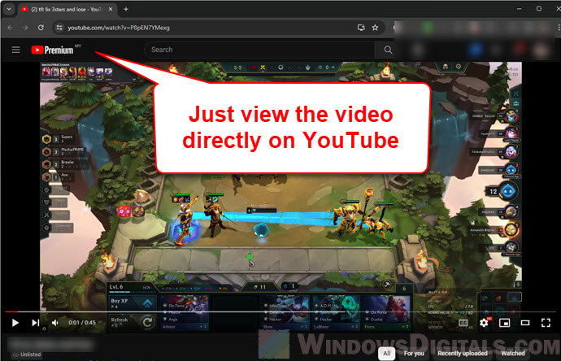Go to YouTube Premium home logo
This screenshot has height=361, width=561.
click(x=53, y=50)
